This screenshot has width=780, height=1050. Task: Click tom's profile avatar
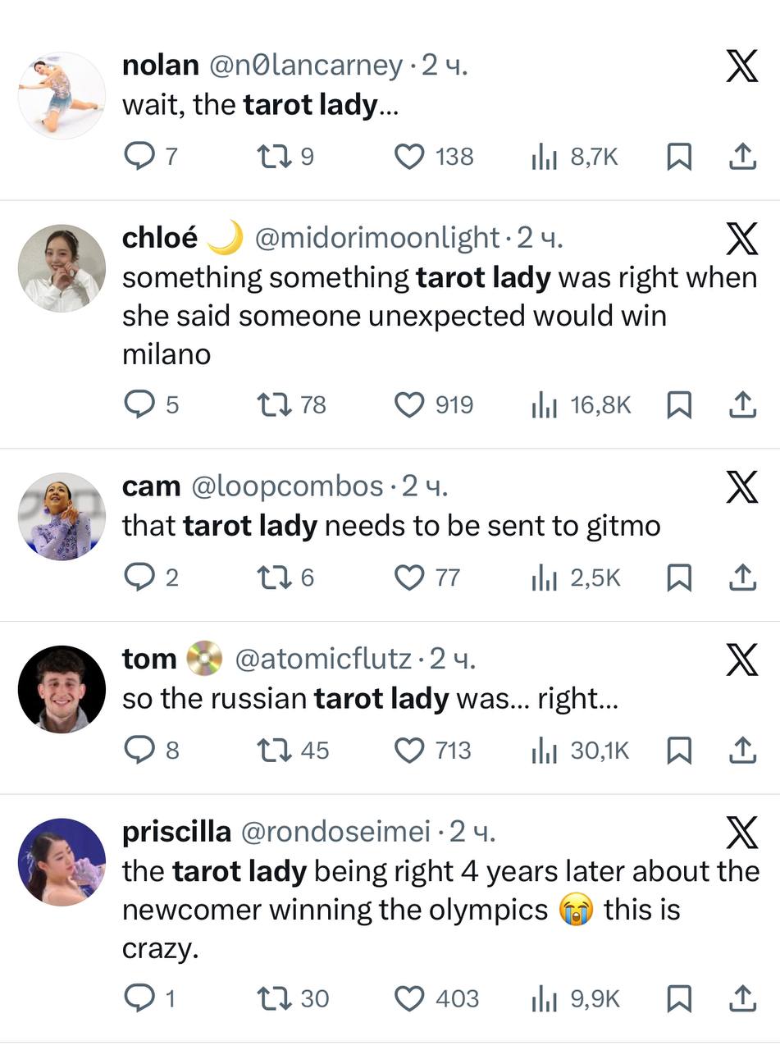click(62, 688)
